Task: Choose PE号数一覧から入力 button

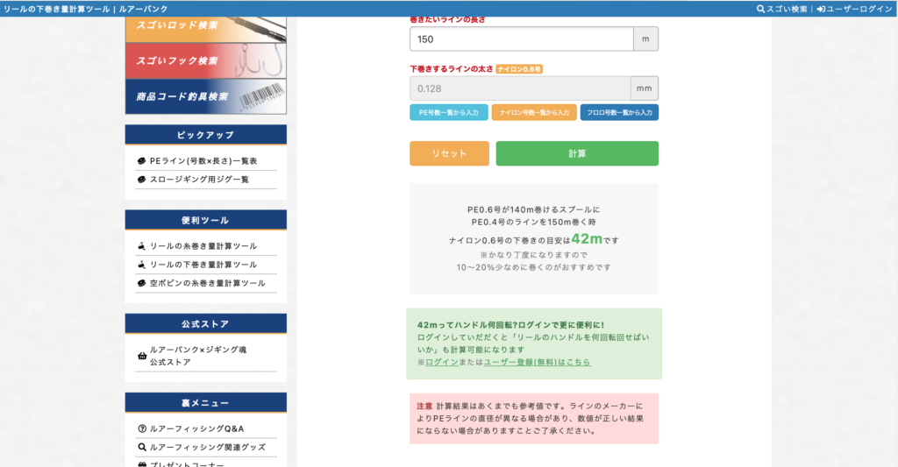Action: [448, 112]
